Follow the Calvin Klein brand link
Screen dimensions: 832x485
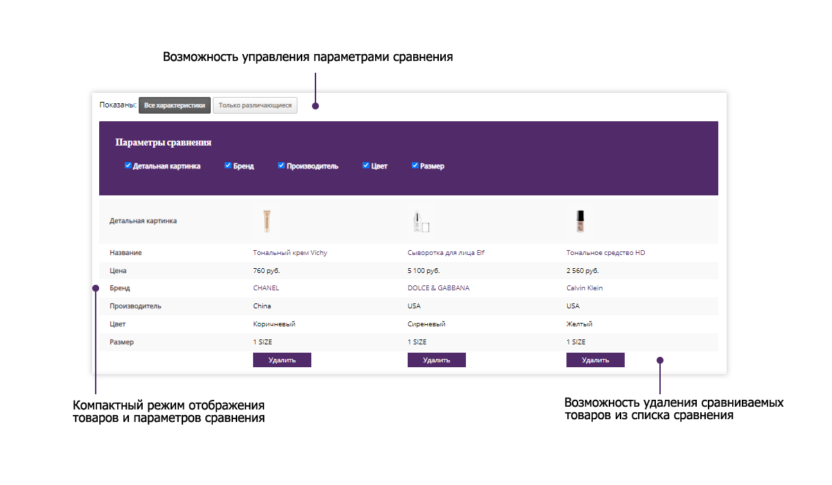tap(584, 288)
